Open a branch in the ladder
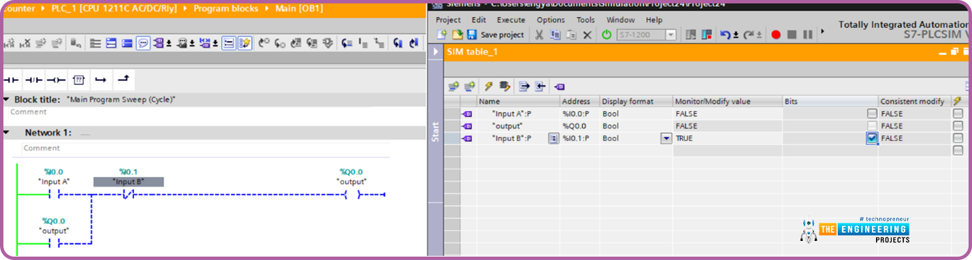The width and height of the screenshot is (972, 260). point(101,80)
